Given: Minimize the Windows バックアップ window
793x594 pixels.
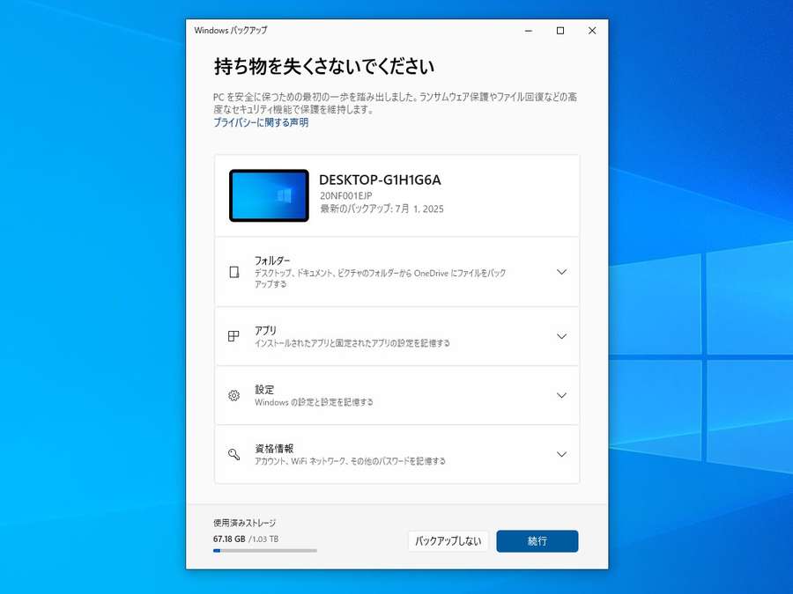Looking at the screenshot, I should (529, 31).
